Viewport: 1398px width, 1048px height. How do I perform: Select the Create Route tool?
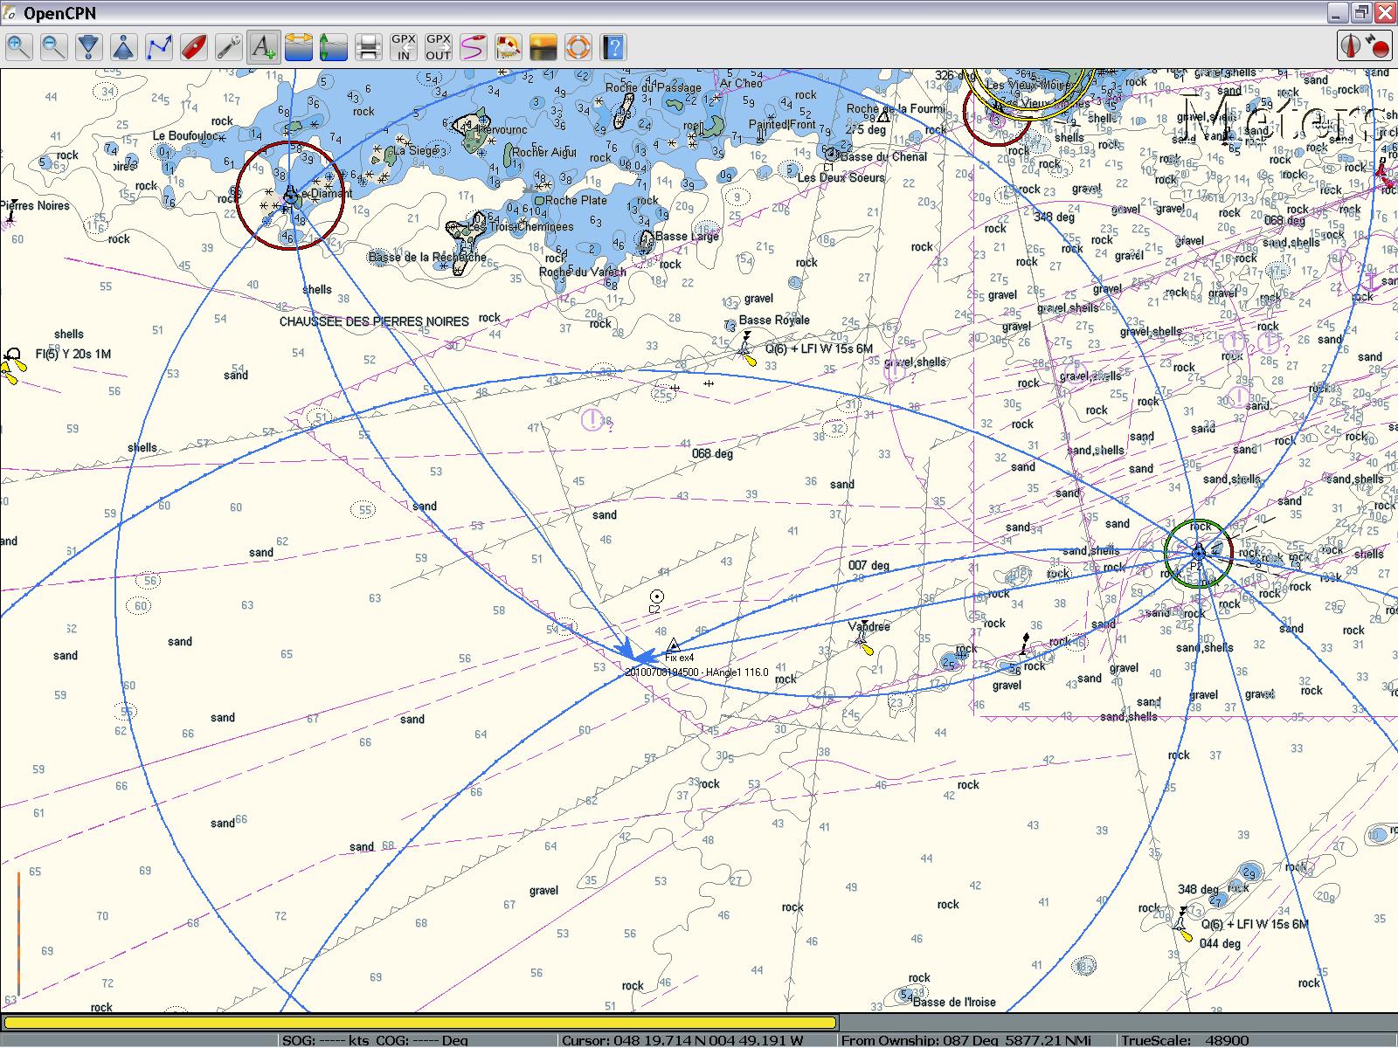[158, 47]
